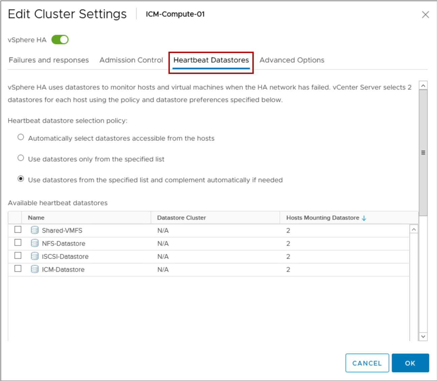Click the main dialog scrollbar thumb
Image resolution: width=437 pixels, height=381 pixels.
pos(423,153)
